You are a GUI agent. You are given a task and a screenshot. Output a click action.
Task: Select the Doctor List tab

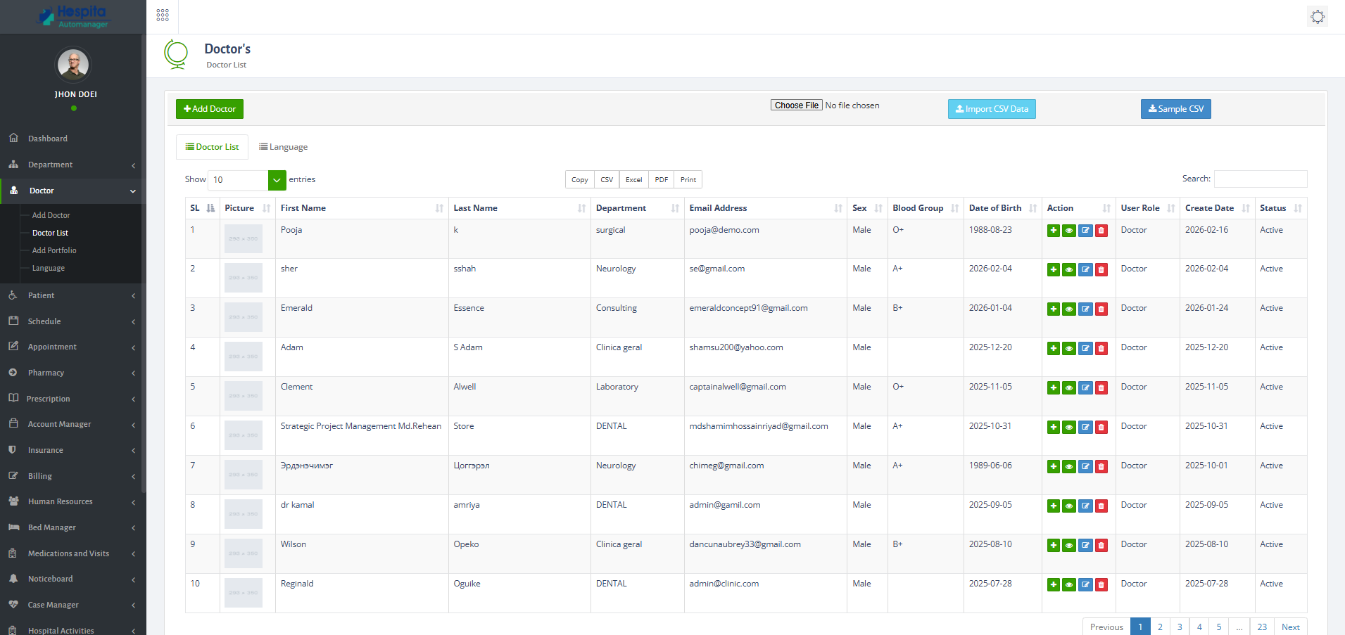212,146
